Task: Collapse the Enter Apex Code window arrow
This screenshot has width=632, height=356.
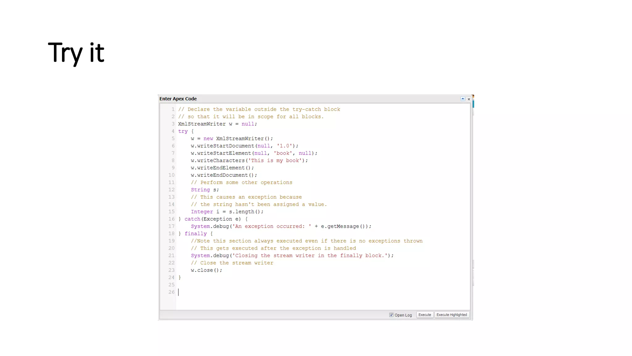Action: pyautogui.click(x=463, y=99)
